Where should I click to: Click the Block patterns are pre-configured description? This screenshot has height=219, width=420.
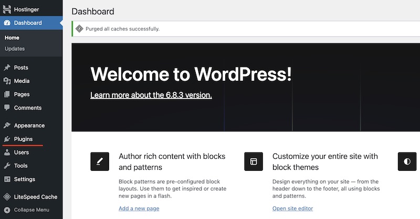pyautogui.click(x=173, y=189)
